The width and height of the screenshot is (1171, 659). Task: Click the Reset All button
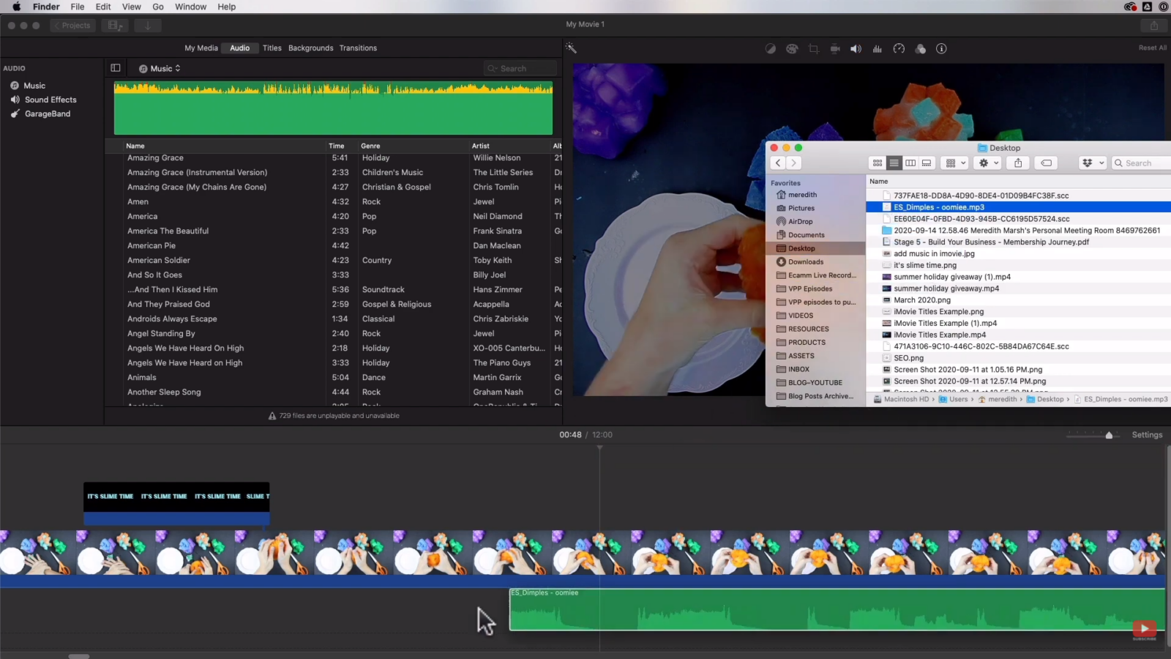[1152, 47]
